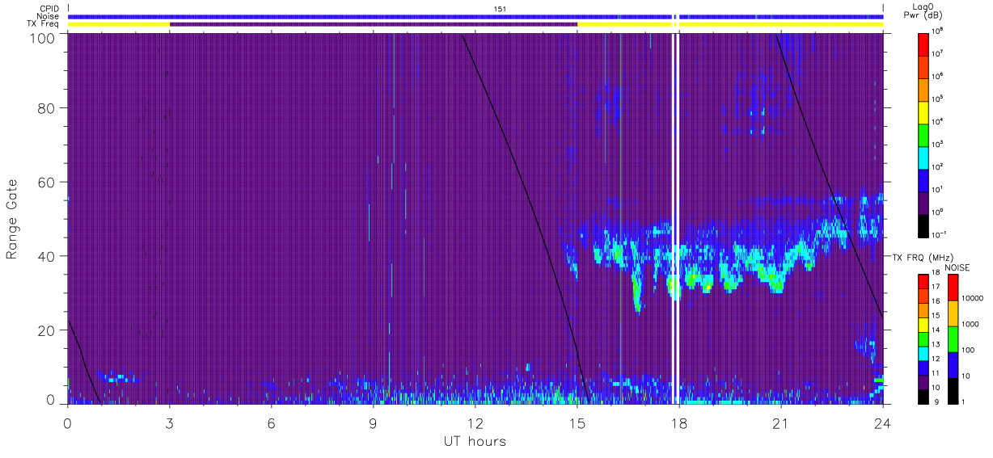This screenshot has height=458, width=993.
Task: Pick the green segment of the power colorbar
Action: [924, 133]
